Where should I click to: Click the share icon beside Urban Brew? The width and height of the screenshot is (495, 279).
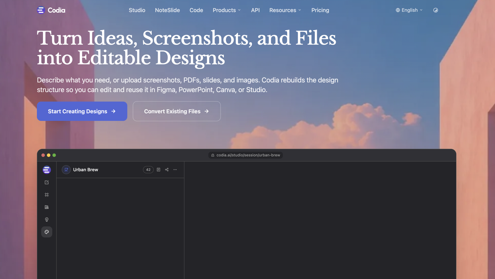[167, 170]
